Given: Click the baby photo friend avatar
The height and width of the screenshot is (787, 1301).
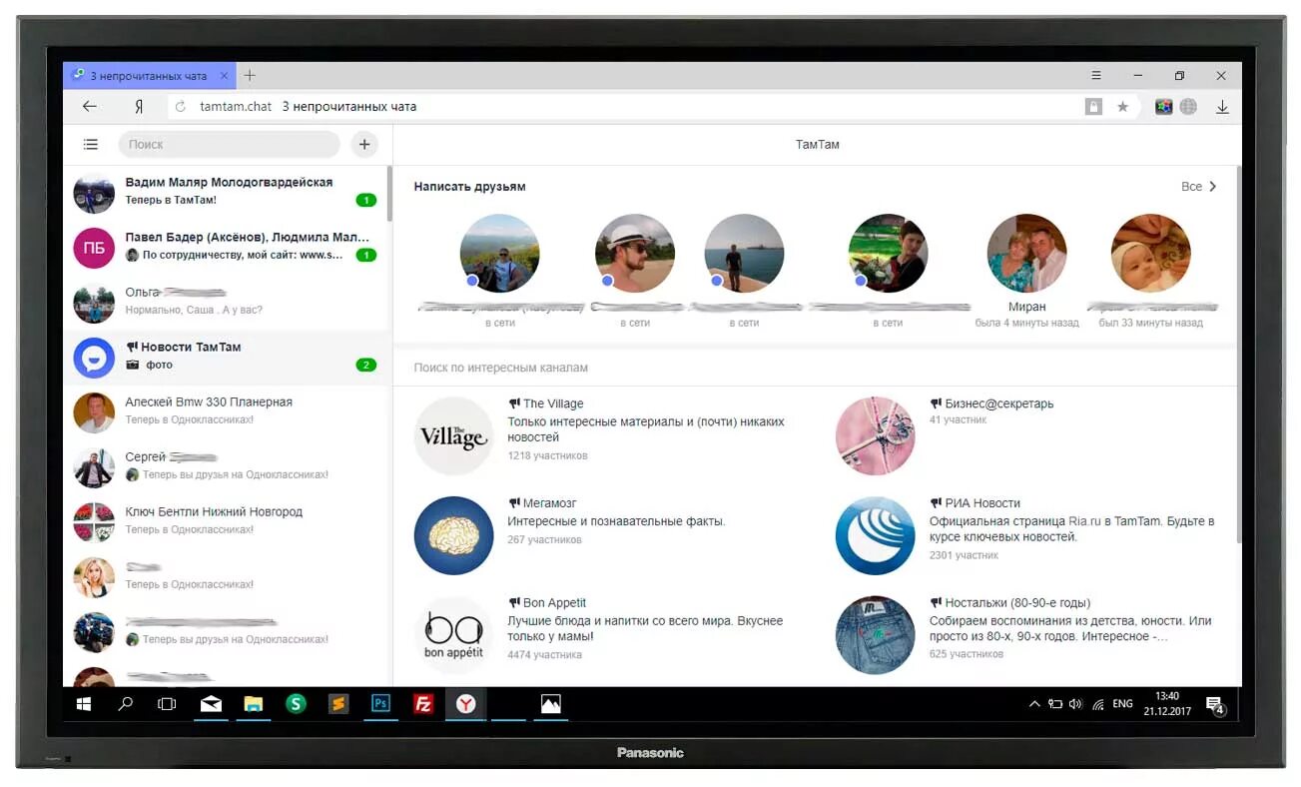Looking at the screenshot, I should (x=1150, y=254).
